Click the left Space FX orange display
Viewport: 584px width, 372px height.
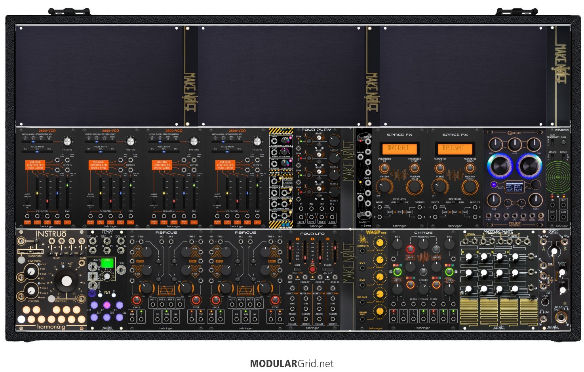point(399,148)
